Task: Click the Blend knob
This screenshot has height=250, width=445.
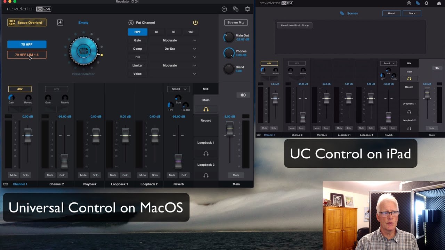Action: coord(229,69)
